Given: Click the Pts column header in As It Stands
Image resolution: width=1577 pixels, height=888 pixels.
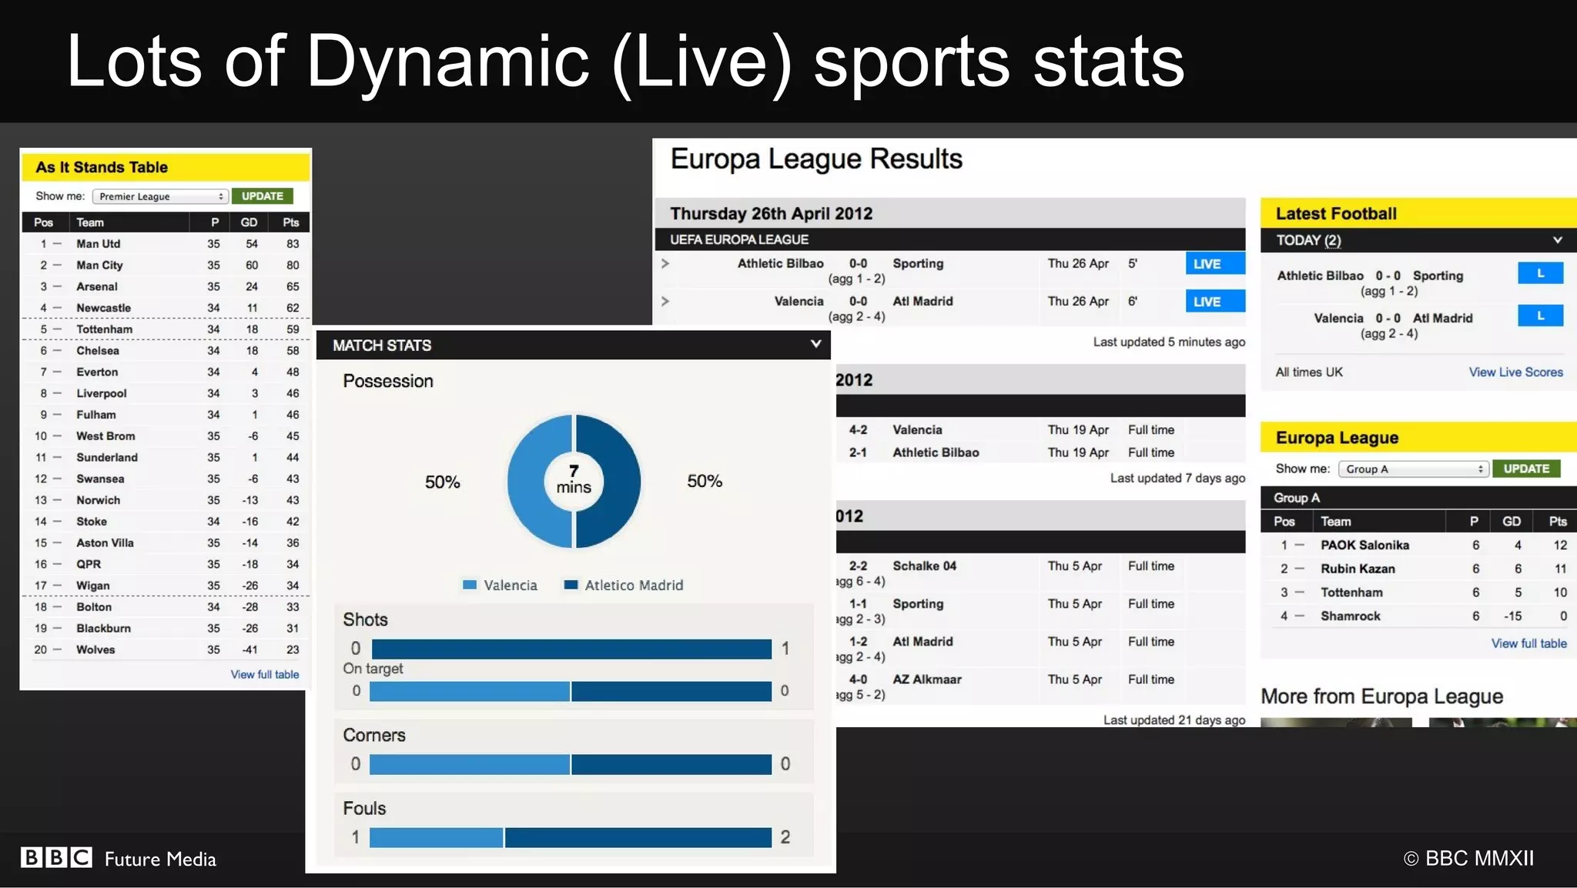Looking at the screenshot, I should click(x=290, y=222).
